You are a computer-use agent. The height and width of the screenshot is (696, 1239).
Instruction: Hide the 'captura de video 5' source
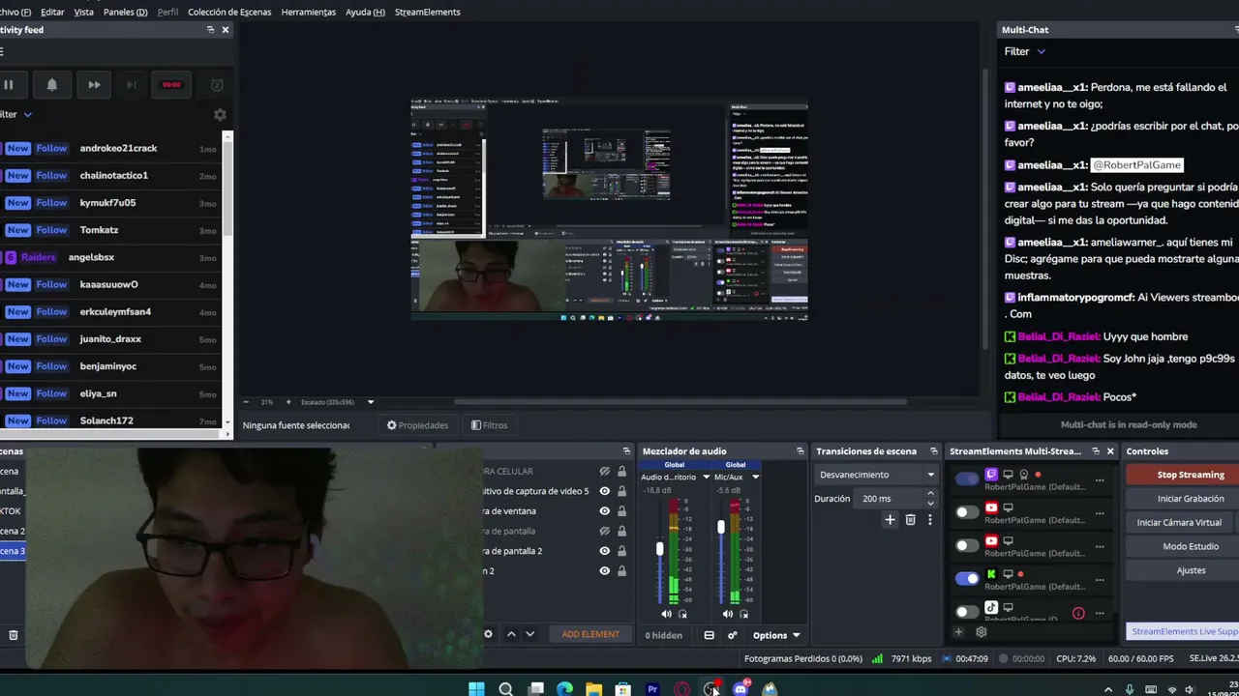tap(605, 491)
